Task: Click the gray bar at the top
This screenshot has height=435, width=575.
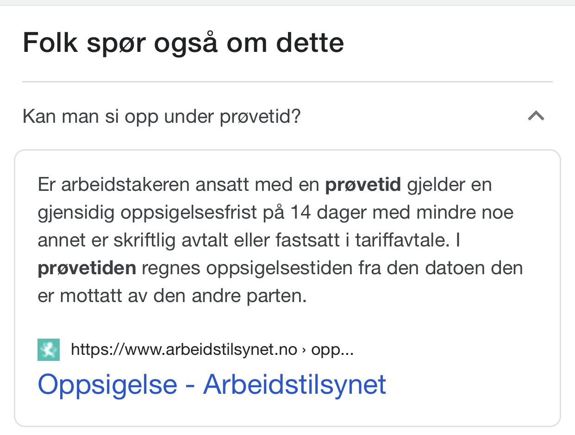Action: point(287,3)
